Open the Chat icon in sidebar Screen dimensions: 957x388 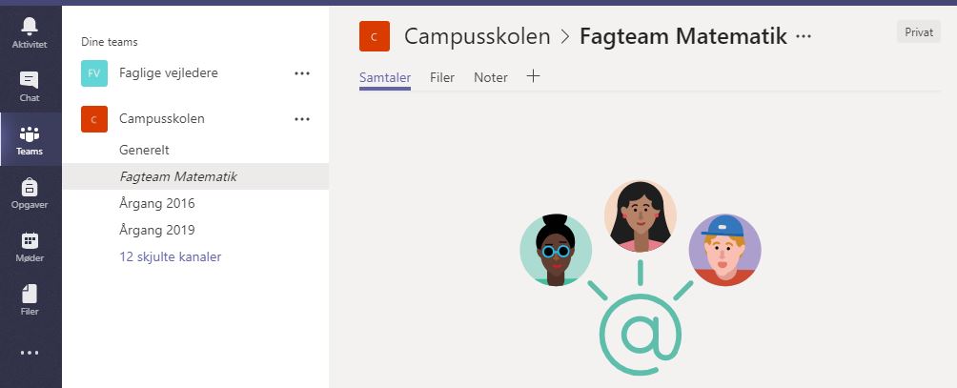pyautogui.click(x=30, y=80)
